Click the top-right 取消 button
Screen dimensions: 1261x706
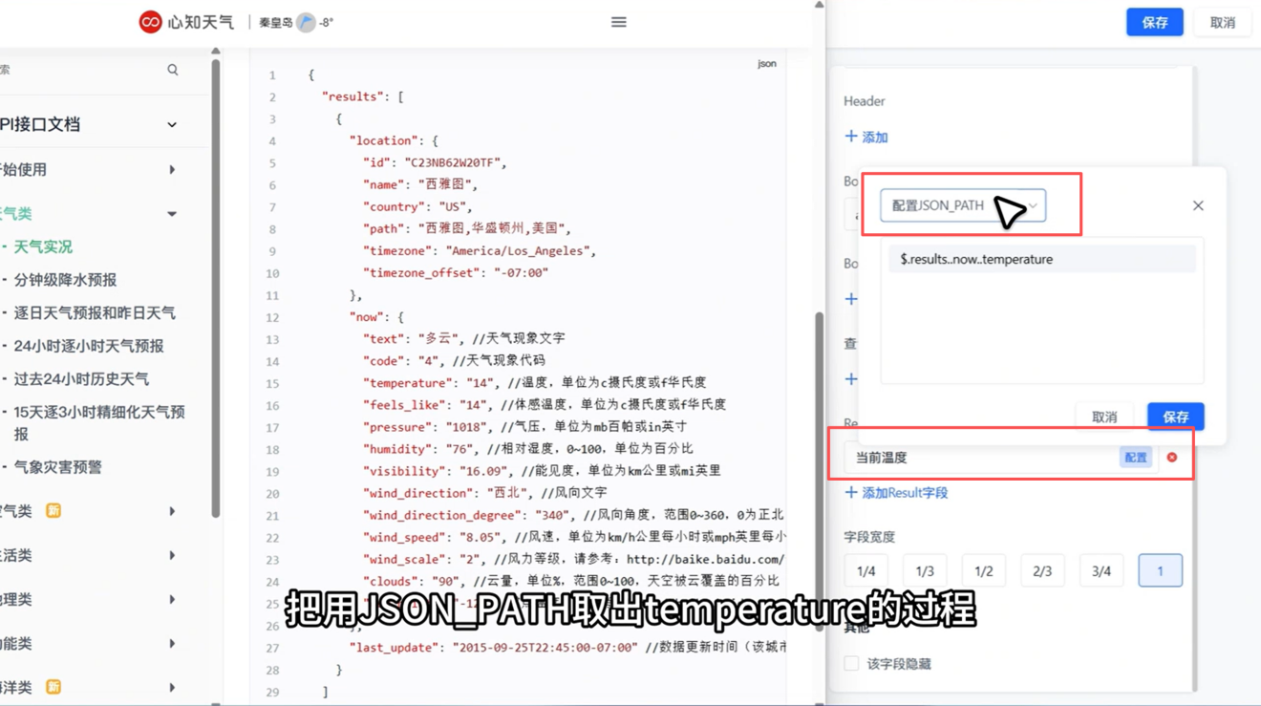(x=1223, y=22)
